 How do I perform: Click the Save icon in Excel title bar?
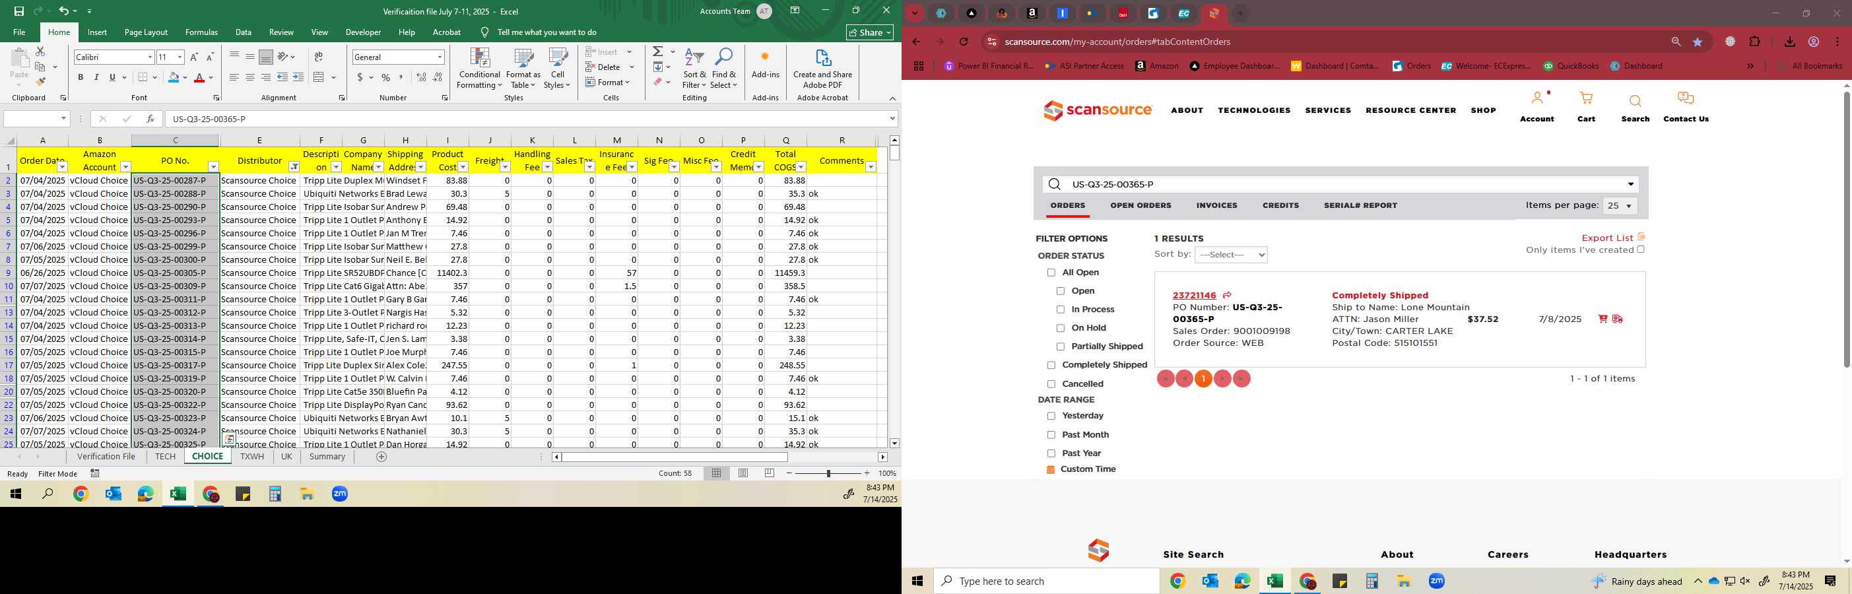tap(19, 11)
